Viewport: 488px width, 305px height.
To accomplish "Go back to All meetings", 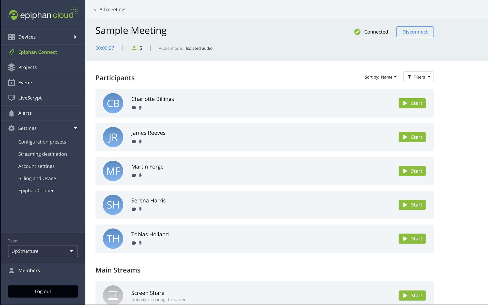I will point(110,9).
